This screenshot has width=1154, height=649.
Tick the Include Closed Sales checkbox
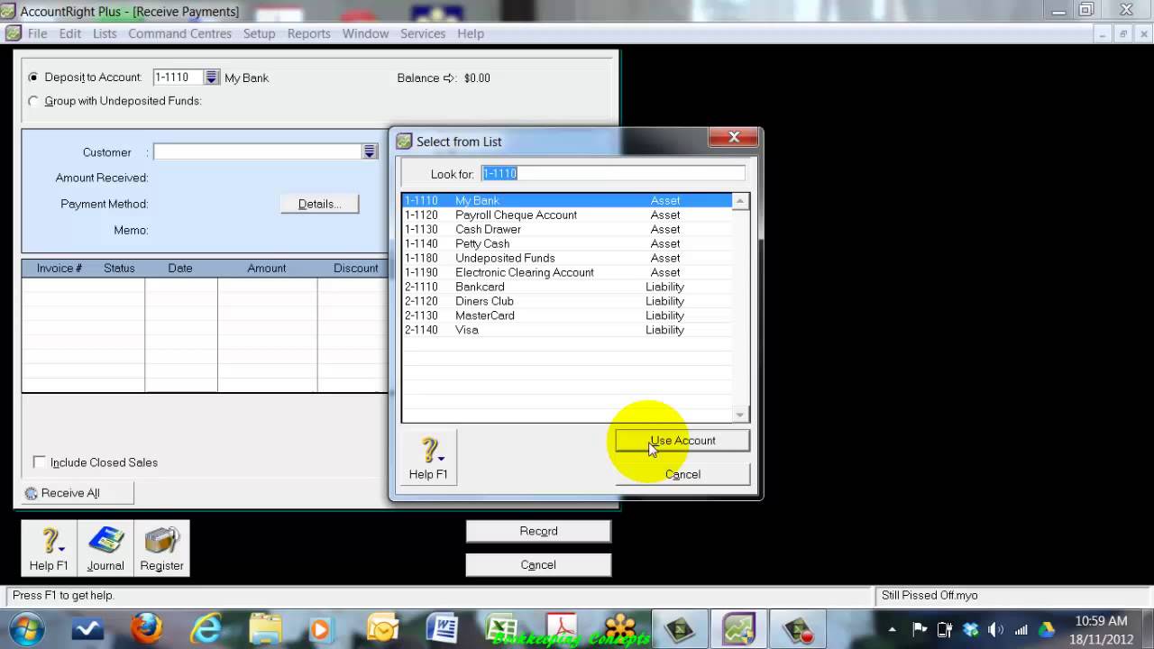pyautogui.click(x=39, y=462)
